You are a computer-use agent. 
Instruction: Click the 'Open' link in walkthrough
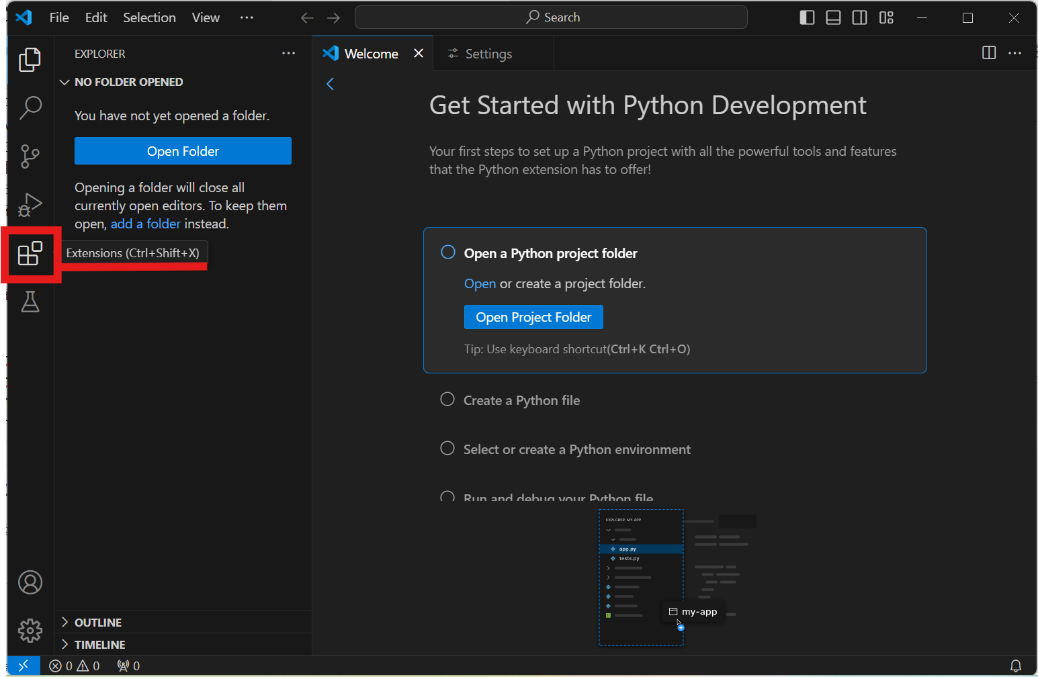(x=480, y=283)
